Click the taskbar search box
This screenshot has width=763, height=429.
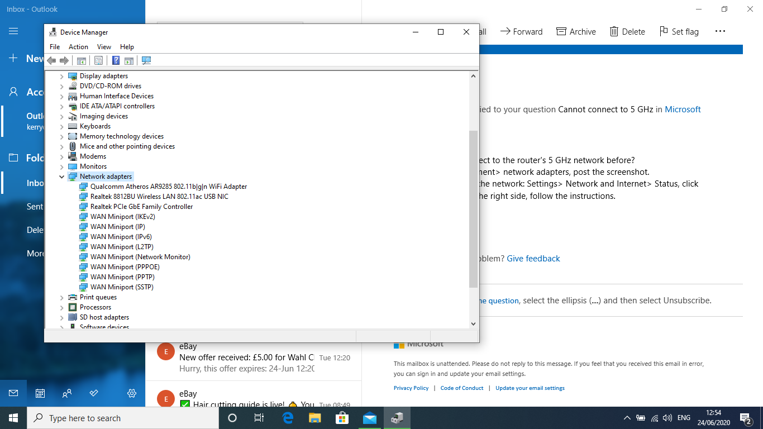click(122, 418)
